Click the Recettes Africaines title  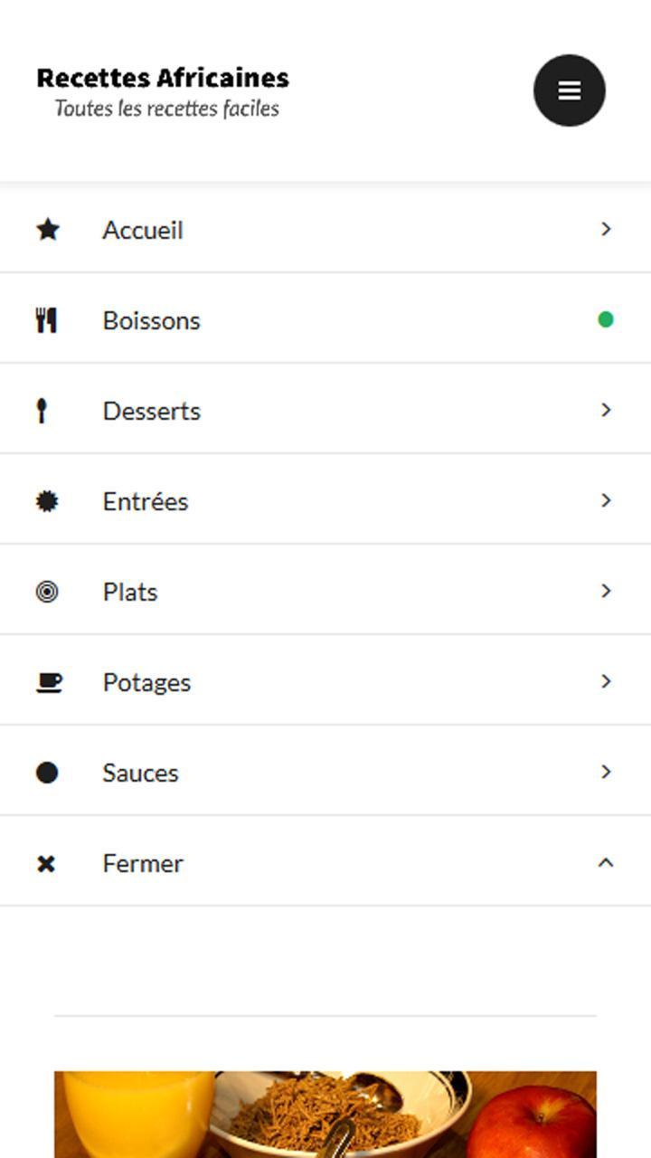point(163,78)
